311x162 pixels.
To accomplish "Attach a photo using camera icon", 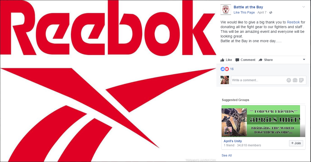I will pyautogui.click(x=295, y=80).
